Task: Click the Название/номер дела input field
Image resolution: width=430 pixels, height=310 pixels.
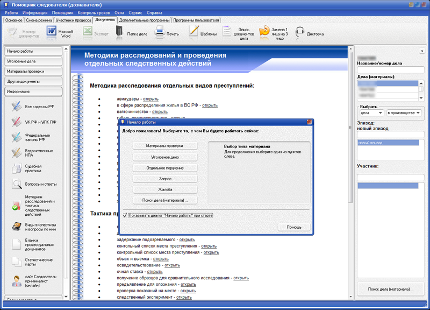Action: [x=390, y=70]
